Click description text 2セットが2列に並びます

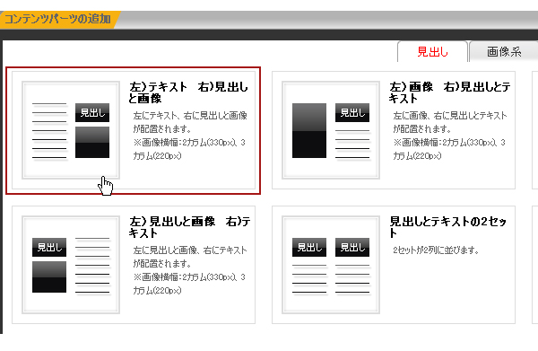pos(436,250)
